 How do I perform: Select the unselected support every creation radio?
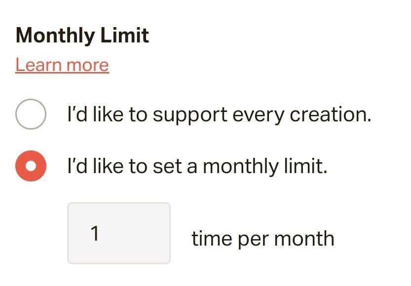coord(31,114)
